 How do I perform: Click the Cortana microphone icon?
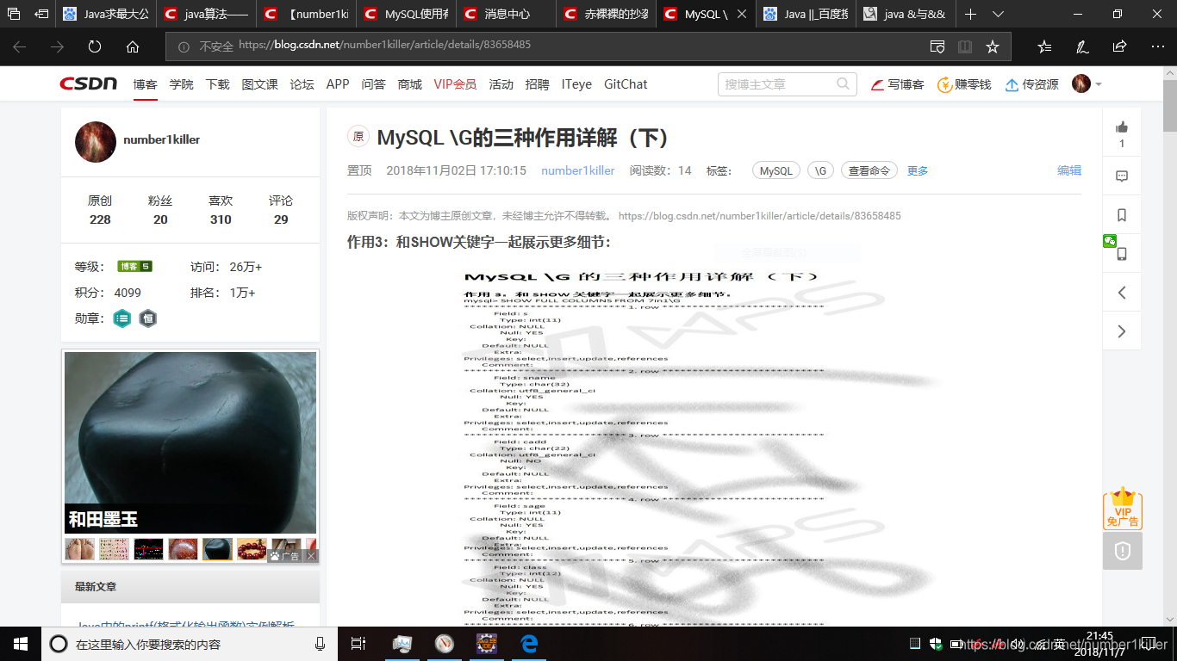pos(320,644)
